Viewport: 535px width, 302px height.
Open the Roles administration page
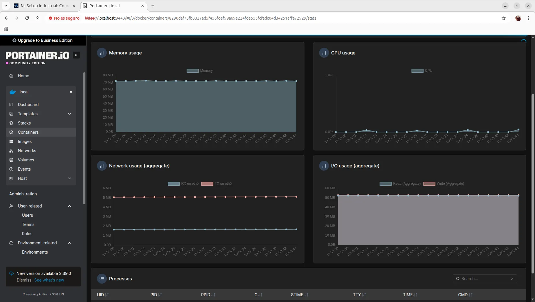tap(27, 234)
